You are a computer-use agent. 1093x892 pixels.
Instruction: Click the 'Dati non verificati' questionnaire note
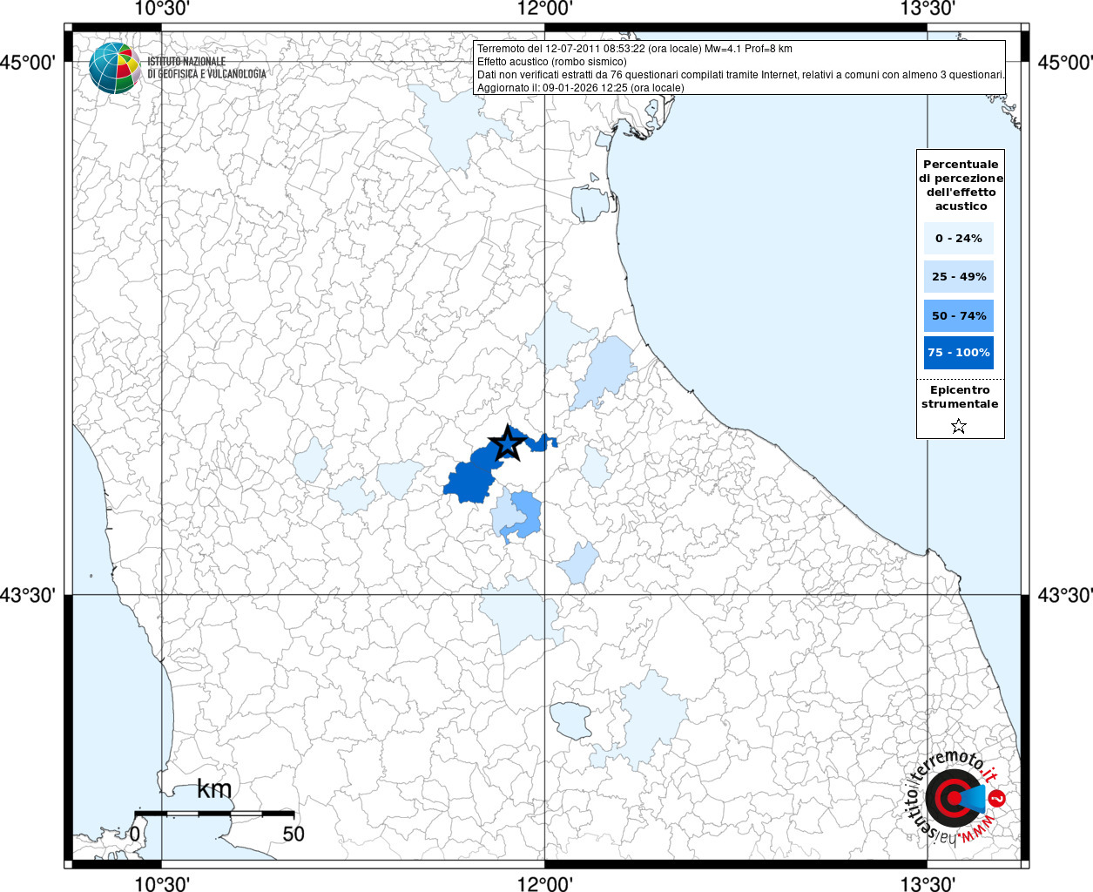pos(740,75)
